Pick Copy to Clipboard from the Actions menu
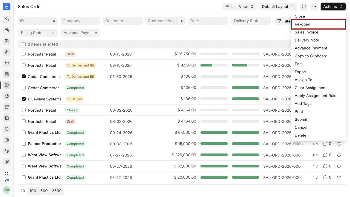The image size is (350, 197). (x=319, y=56)
